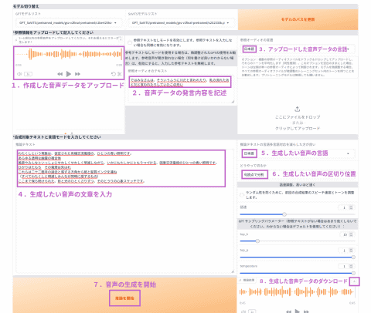Enable the no-reference-text mode checkbox
This screenshot has width=371, height=313.
coord(130,42)
